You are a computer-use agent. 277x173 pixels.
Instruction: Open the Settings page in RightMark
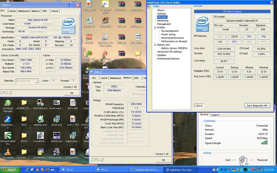pyautogui.click(x=161, y=14)
